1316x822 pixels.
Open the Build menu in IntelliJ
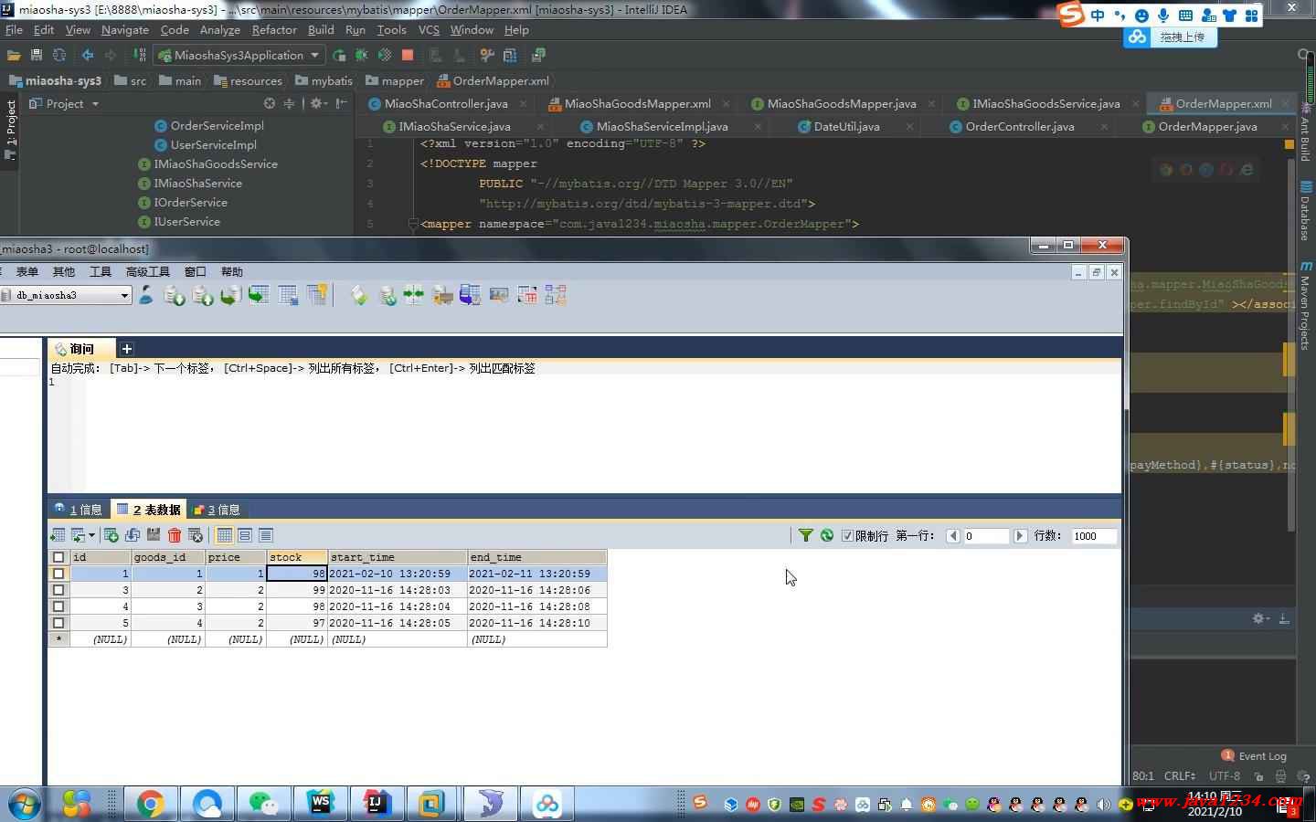pos(321,30)
